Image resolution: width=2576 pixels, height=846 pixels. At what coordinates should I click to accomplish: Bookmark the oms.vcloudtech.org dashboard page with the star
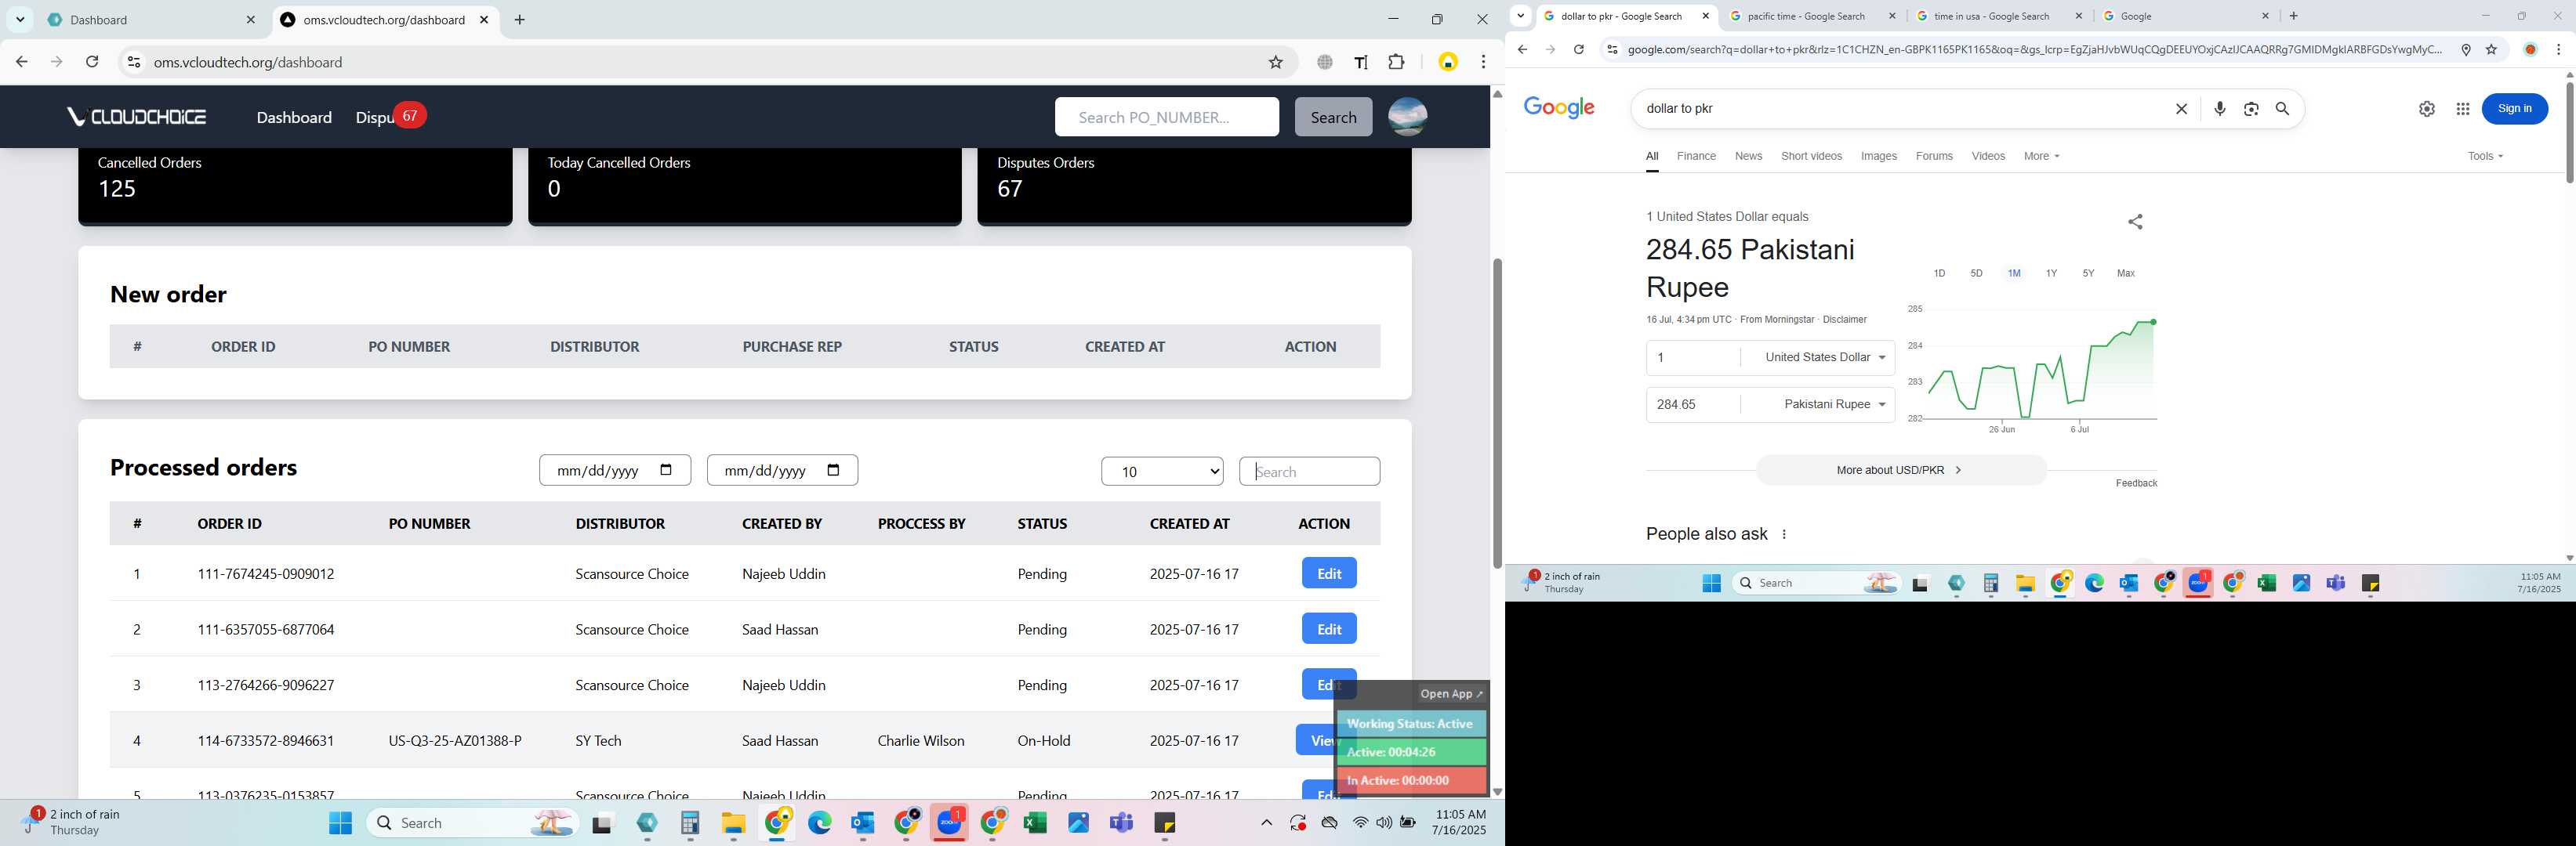1275,62
